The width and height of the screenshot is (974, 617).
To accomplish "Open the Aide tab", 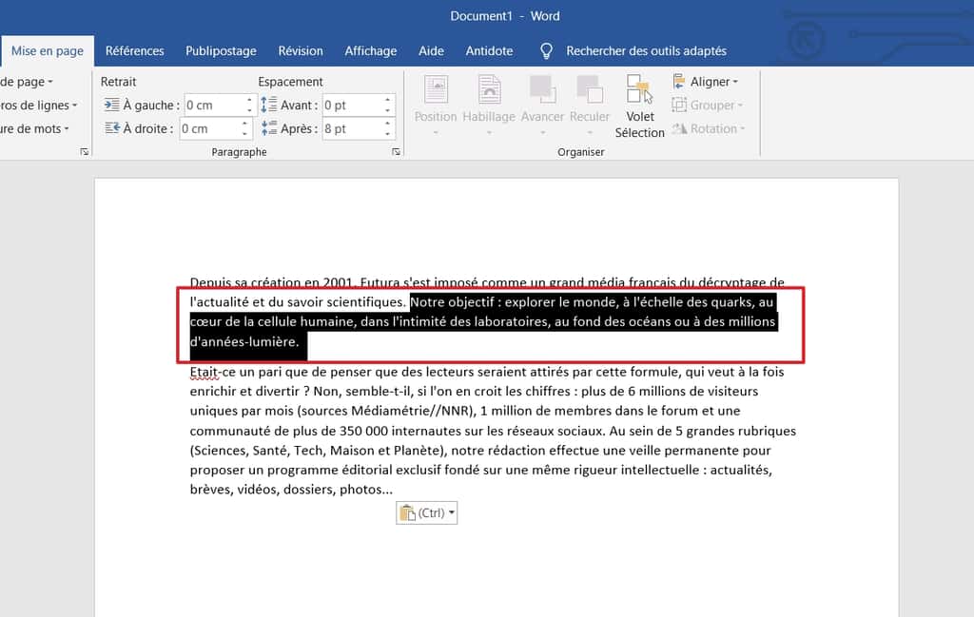I will [x=431, y=51].
